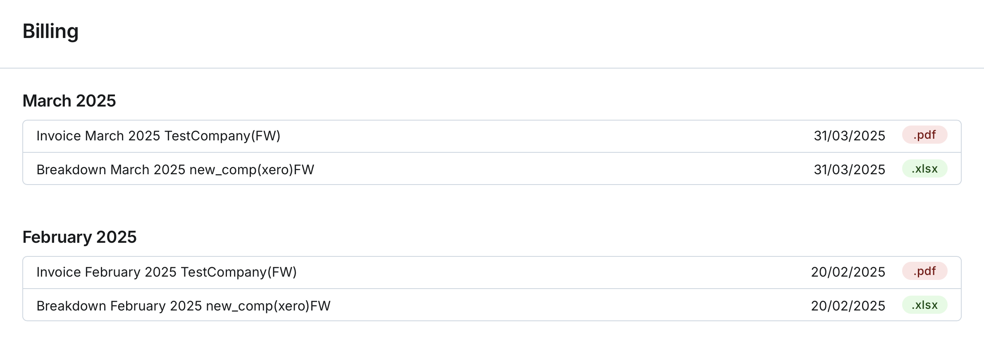
Task: Click the 20/02/2025 date on February invoice
Action: pos(848,272)
